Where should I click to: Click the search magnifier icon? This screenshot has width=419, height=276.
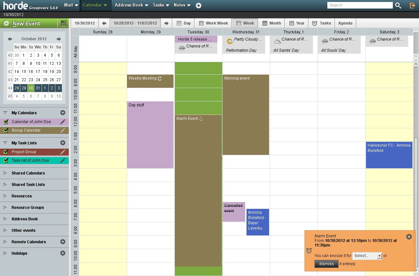[398, 5]
